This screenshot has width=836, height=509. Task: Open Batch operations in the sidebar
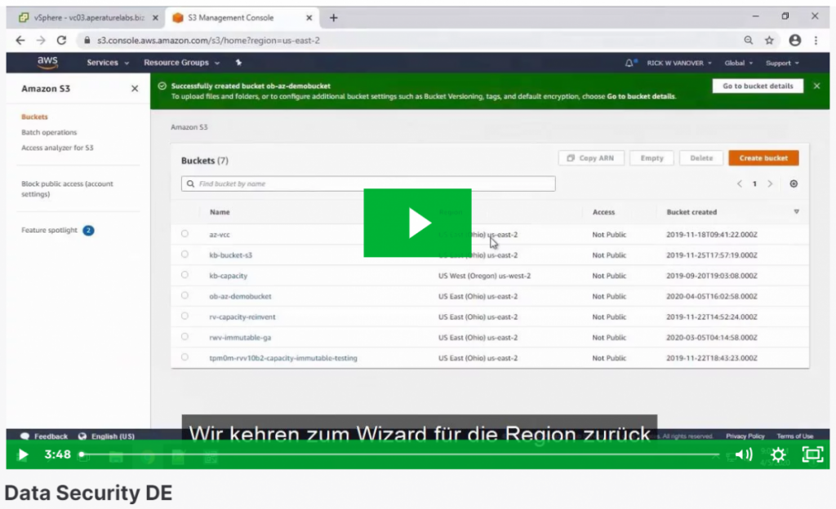click(49, 132)
